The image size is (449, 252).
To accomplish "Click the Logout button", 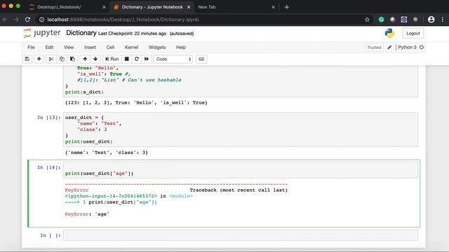I will point(413,34).
